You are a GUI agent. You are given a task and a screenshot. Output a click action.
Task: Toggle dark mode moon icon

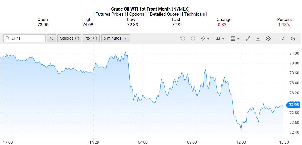click(293, 38)
